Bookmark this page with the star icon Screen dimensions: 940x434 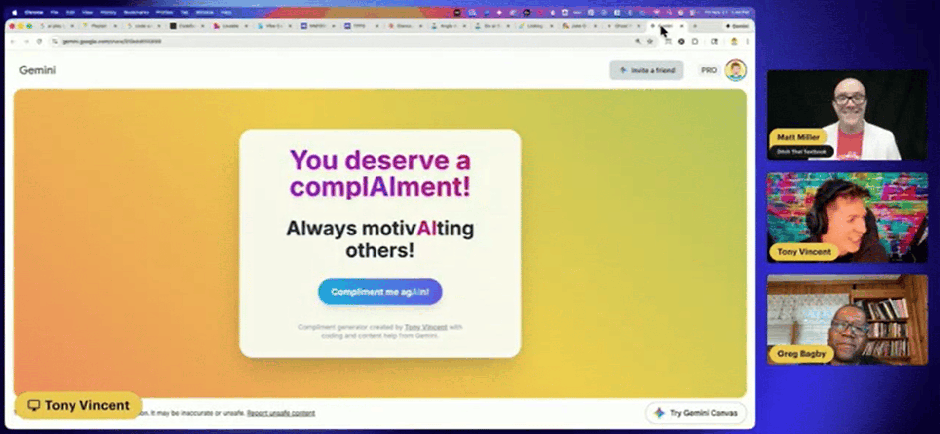[x=650, y=42]
